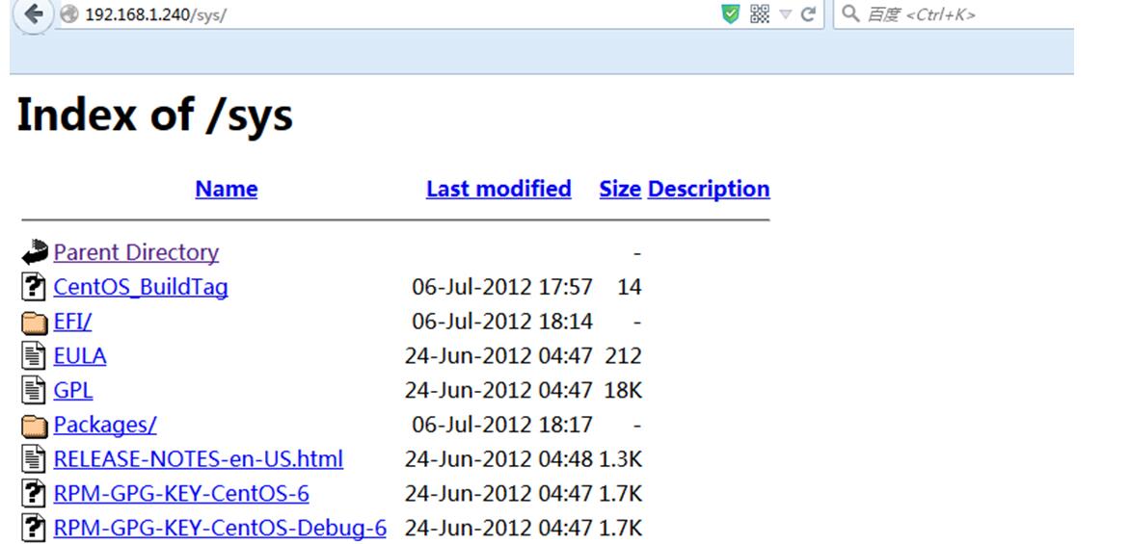Open the GPL file link
The image size is (1130, 544).
point(72,391)
